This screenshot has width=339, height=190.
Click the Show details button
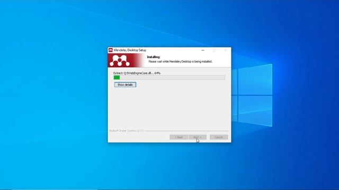pos(125,84)
